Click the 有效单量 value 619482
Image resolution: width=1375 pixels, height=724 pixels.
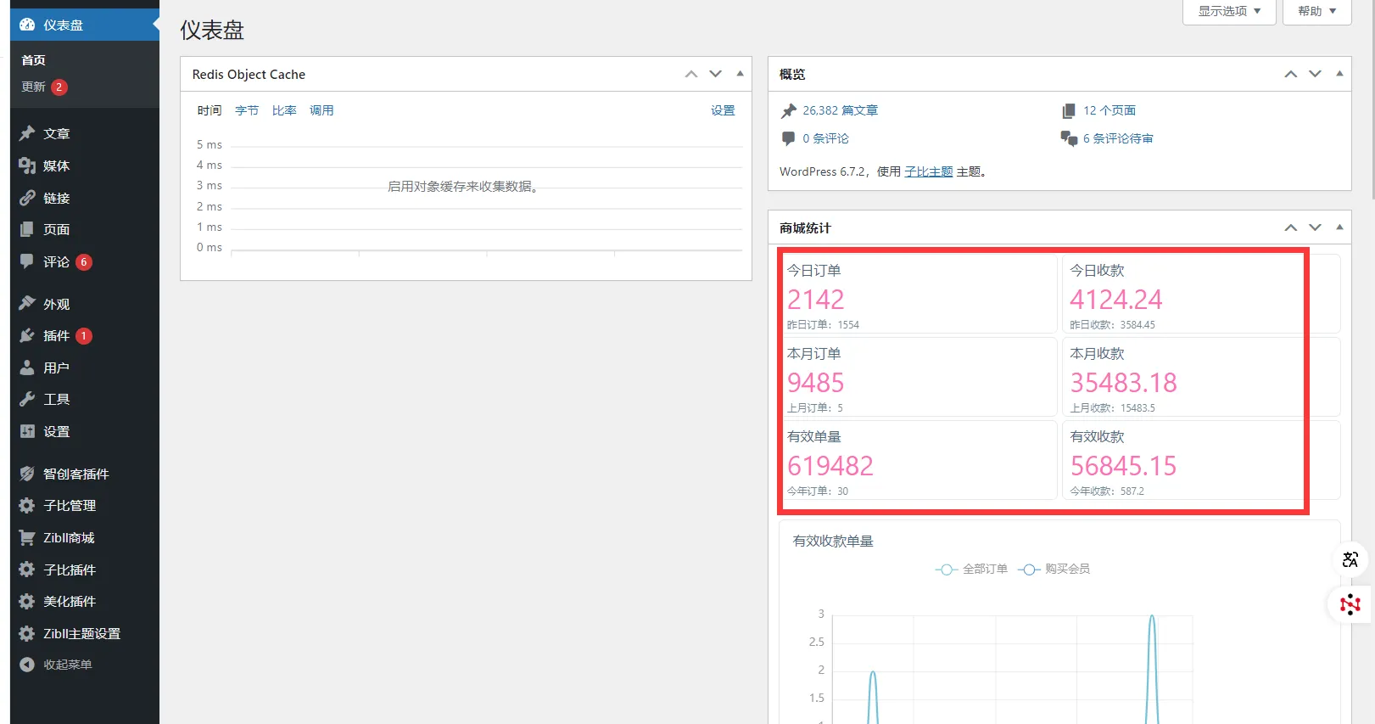click(830, 466)
